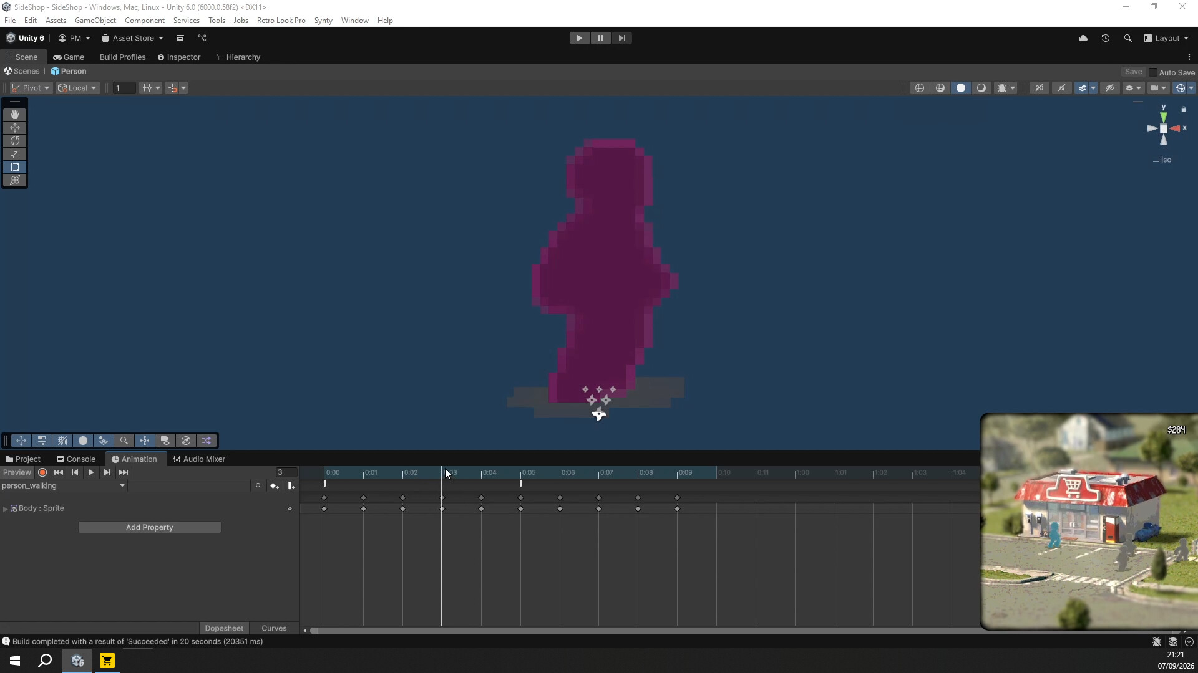Toggle scene lighting button
Screen dimensions: 1198x673
pyautogui.click(x=1061, y=88)
